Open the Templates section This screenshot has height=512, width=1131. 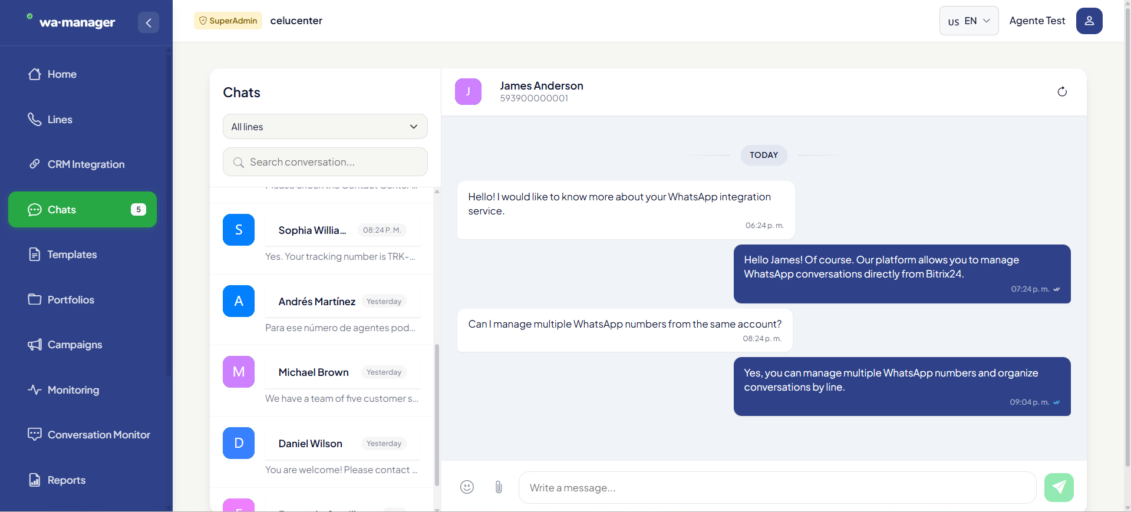[x=83, y=255]
